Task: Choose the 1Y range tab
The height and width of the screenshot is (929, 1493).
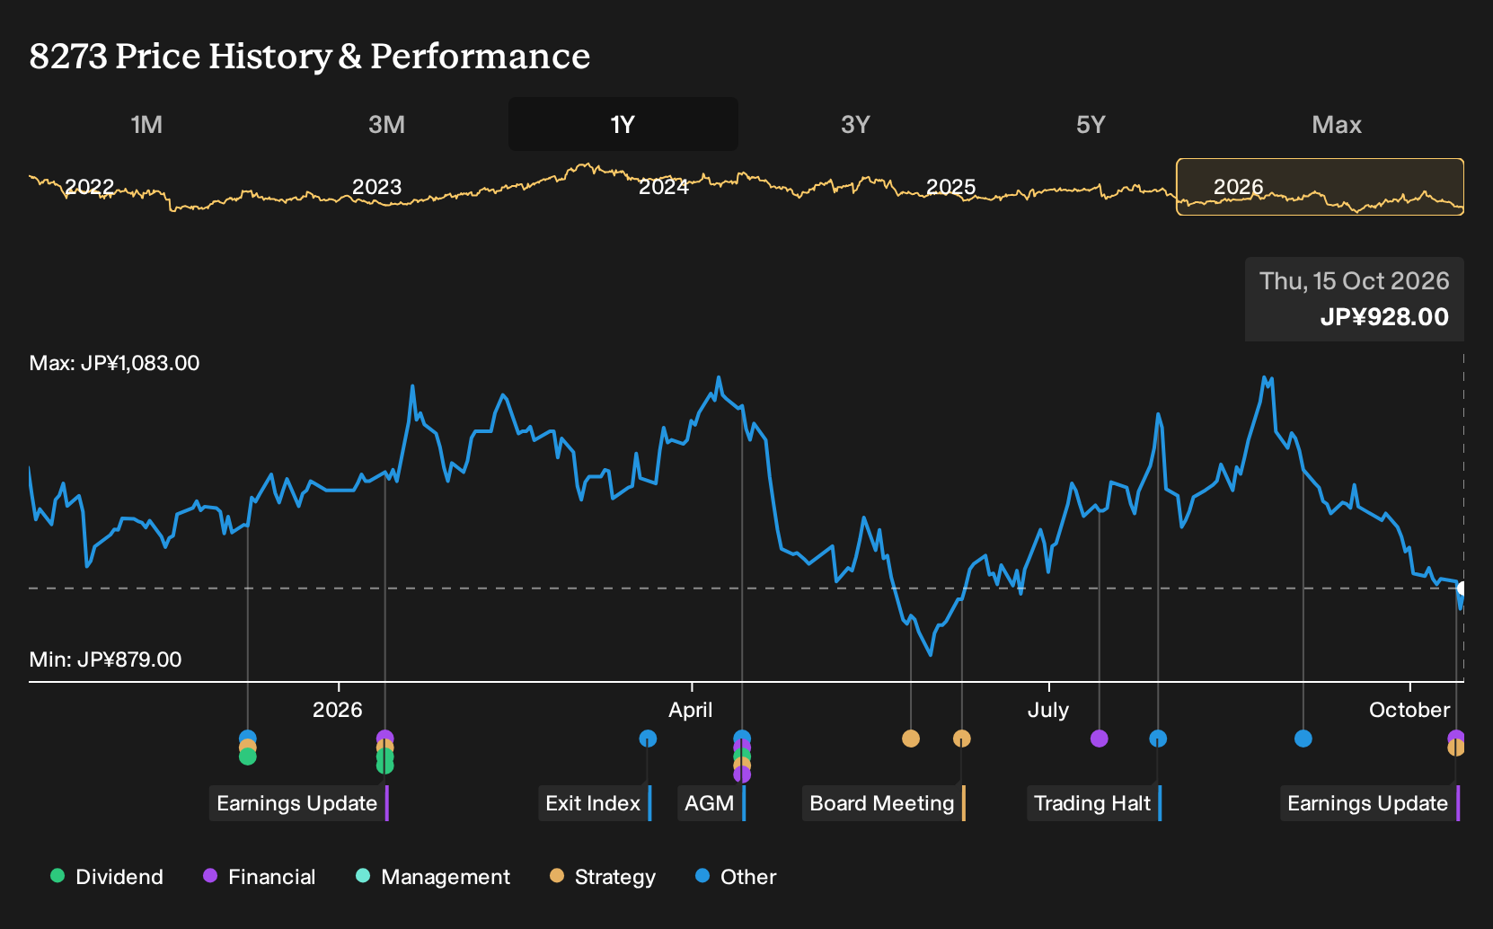Action: (x=623, y=124)
